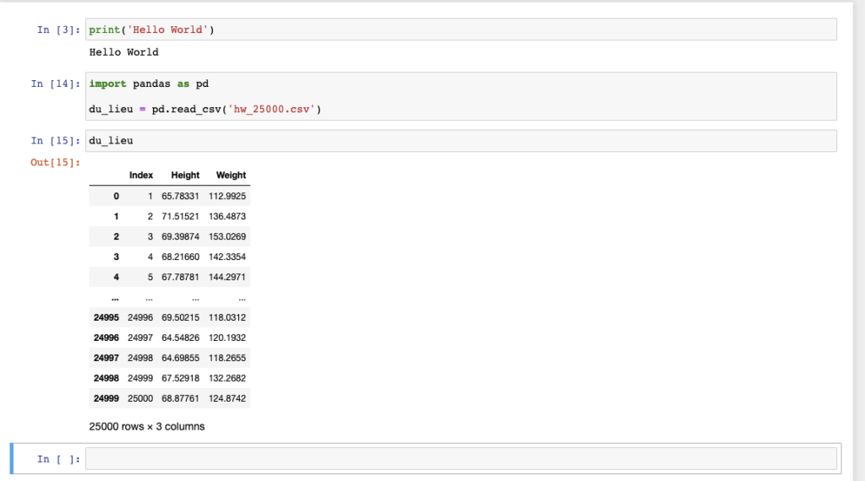Click the '25000 rows × 3 columns' summary
This screenshot has width=865, height=481.
(147, 426)
